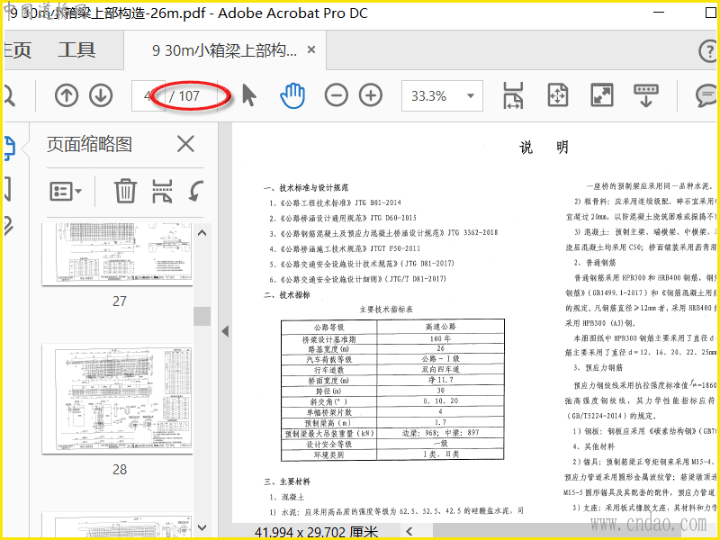Open the comment tool icon
720x540 pixels.
pos(706,95)
